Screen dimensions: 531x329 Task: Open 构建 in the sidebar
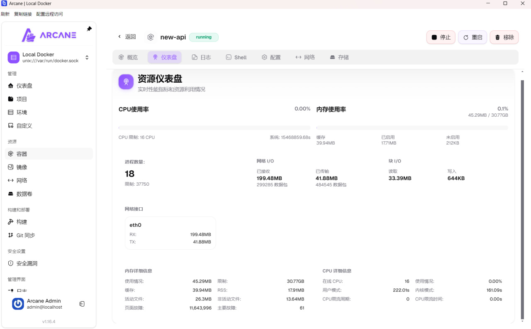(x=49, y=222)
